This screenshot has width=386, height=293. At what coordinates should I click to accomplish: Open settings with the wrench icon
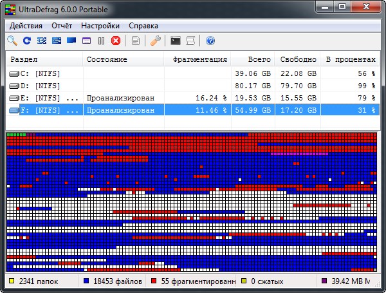pos(155,41)
